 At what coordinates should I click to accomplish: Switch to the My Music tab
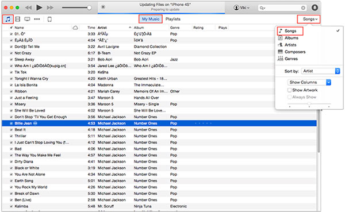click(151, 19)
